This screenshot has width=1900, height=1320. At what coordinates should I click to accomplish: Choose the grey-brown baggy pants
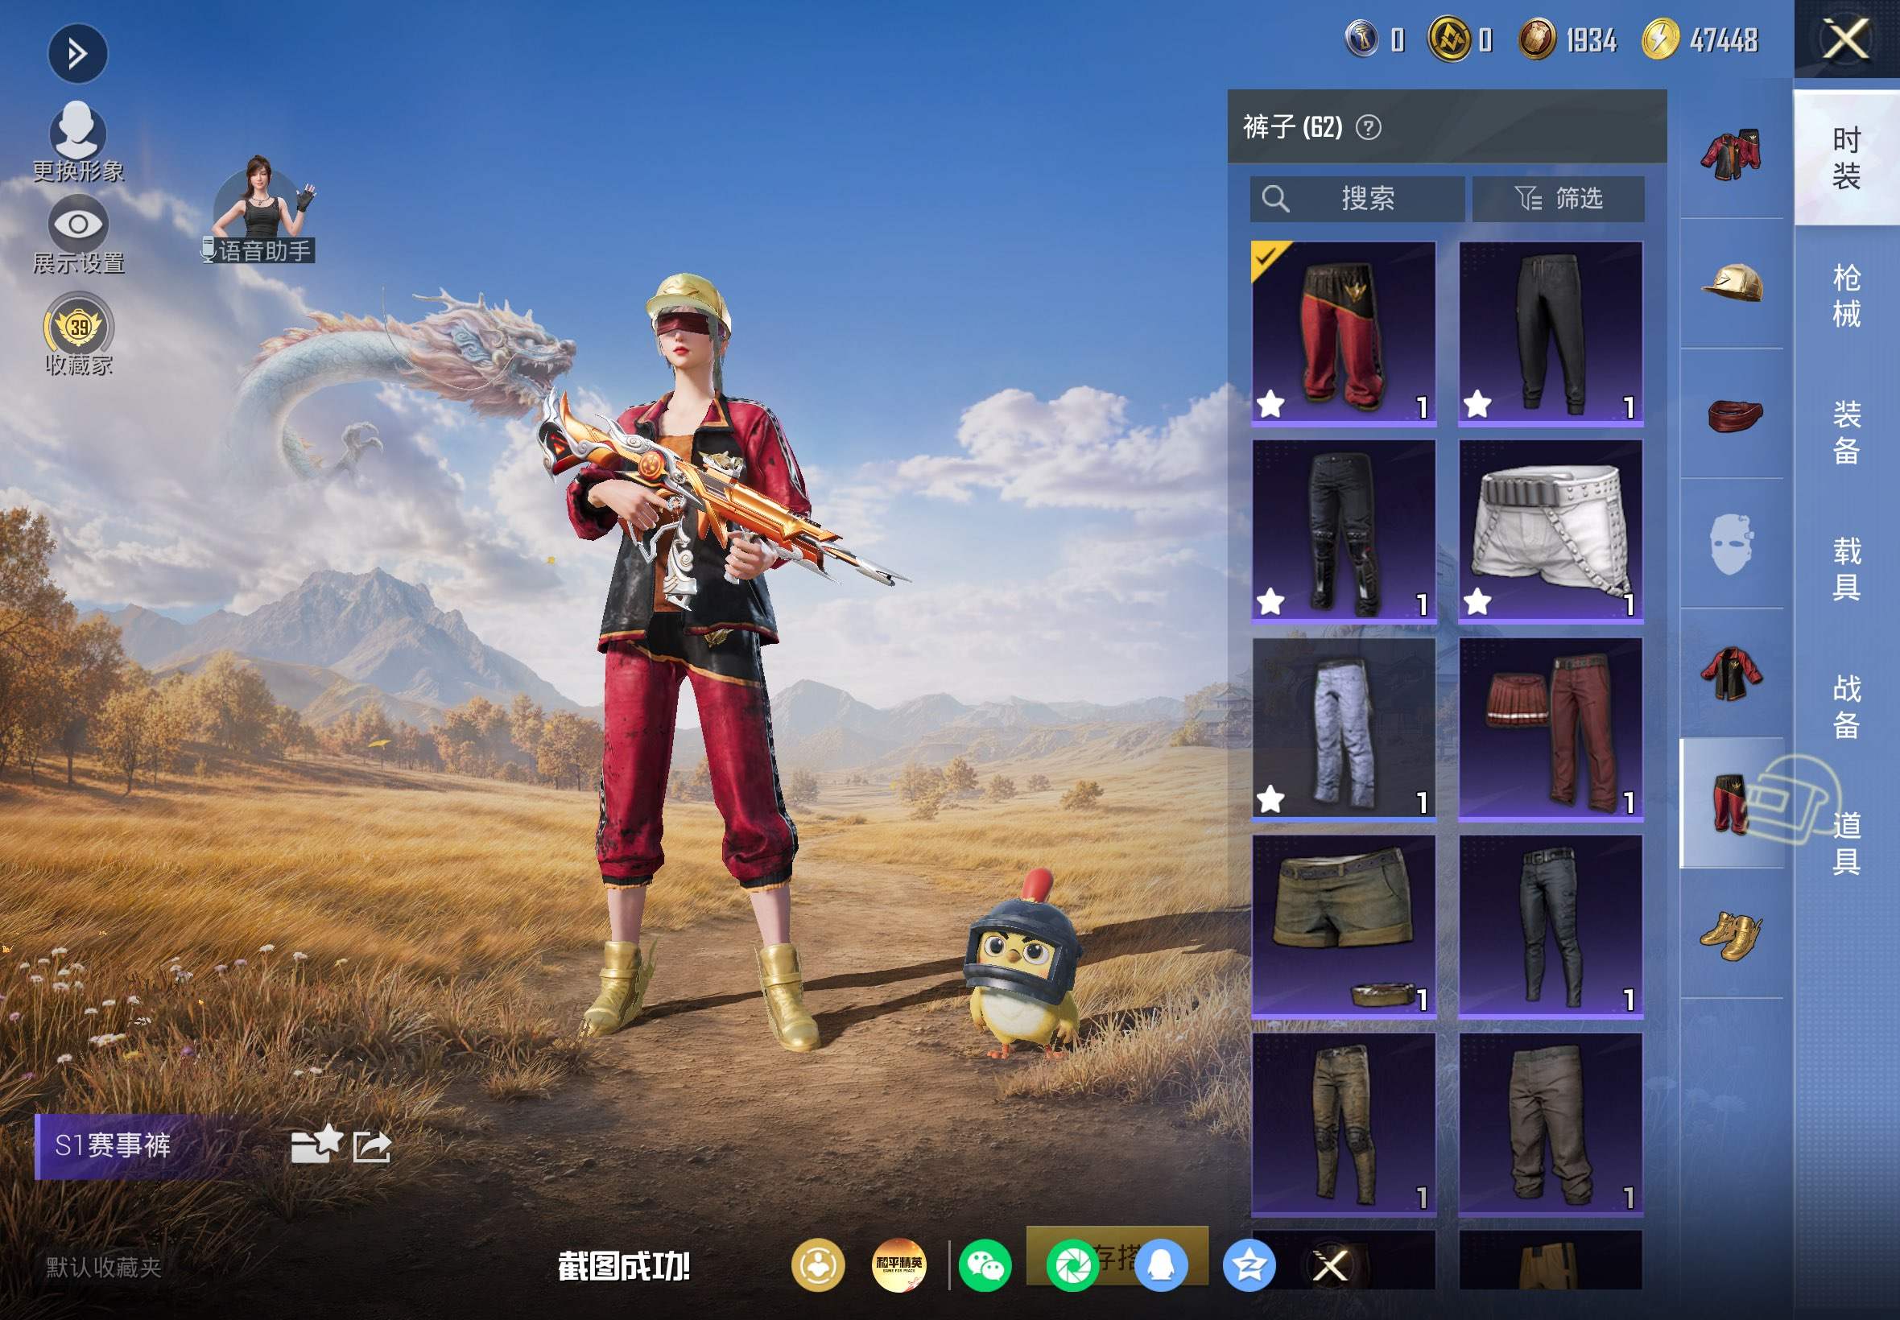pos(1550,1124)
